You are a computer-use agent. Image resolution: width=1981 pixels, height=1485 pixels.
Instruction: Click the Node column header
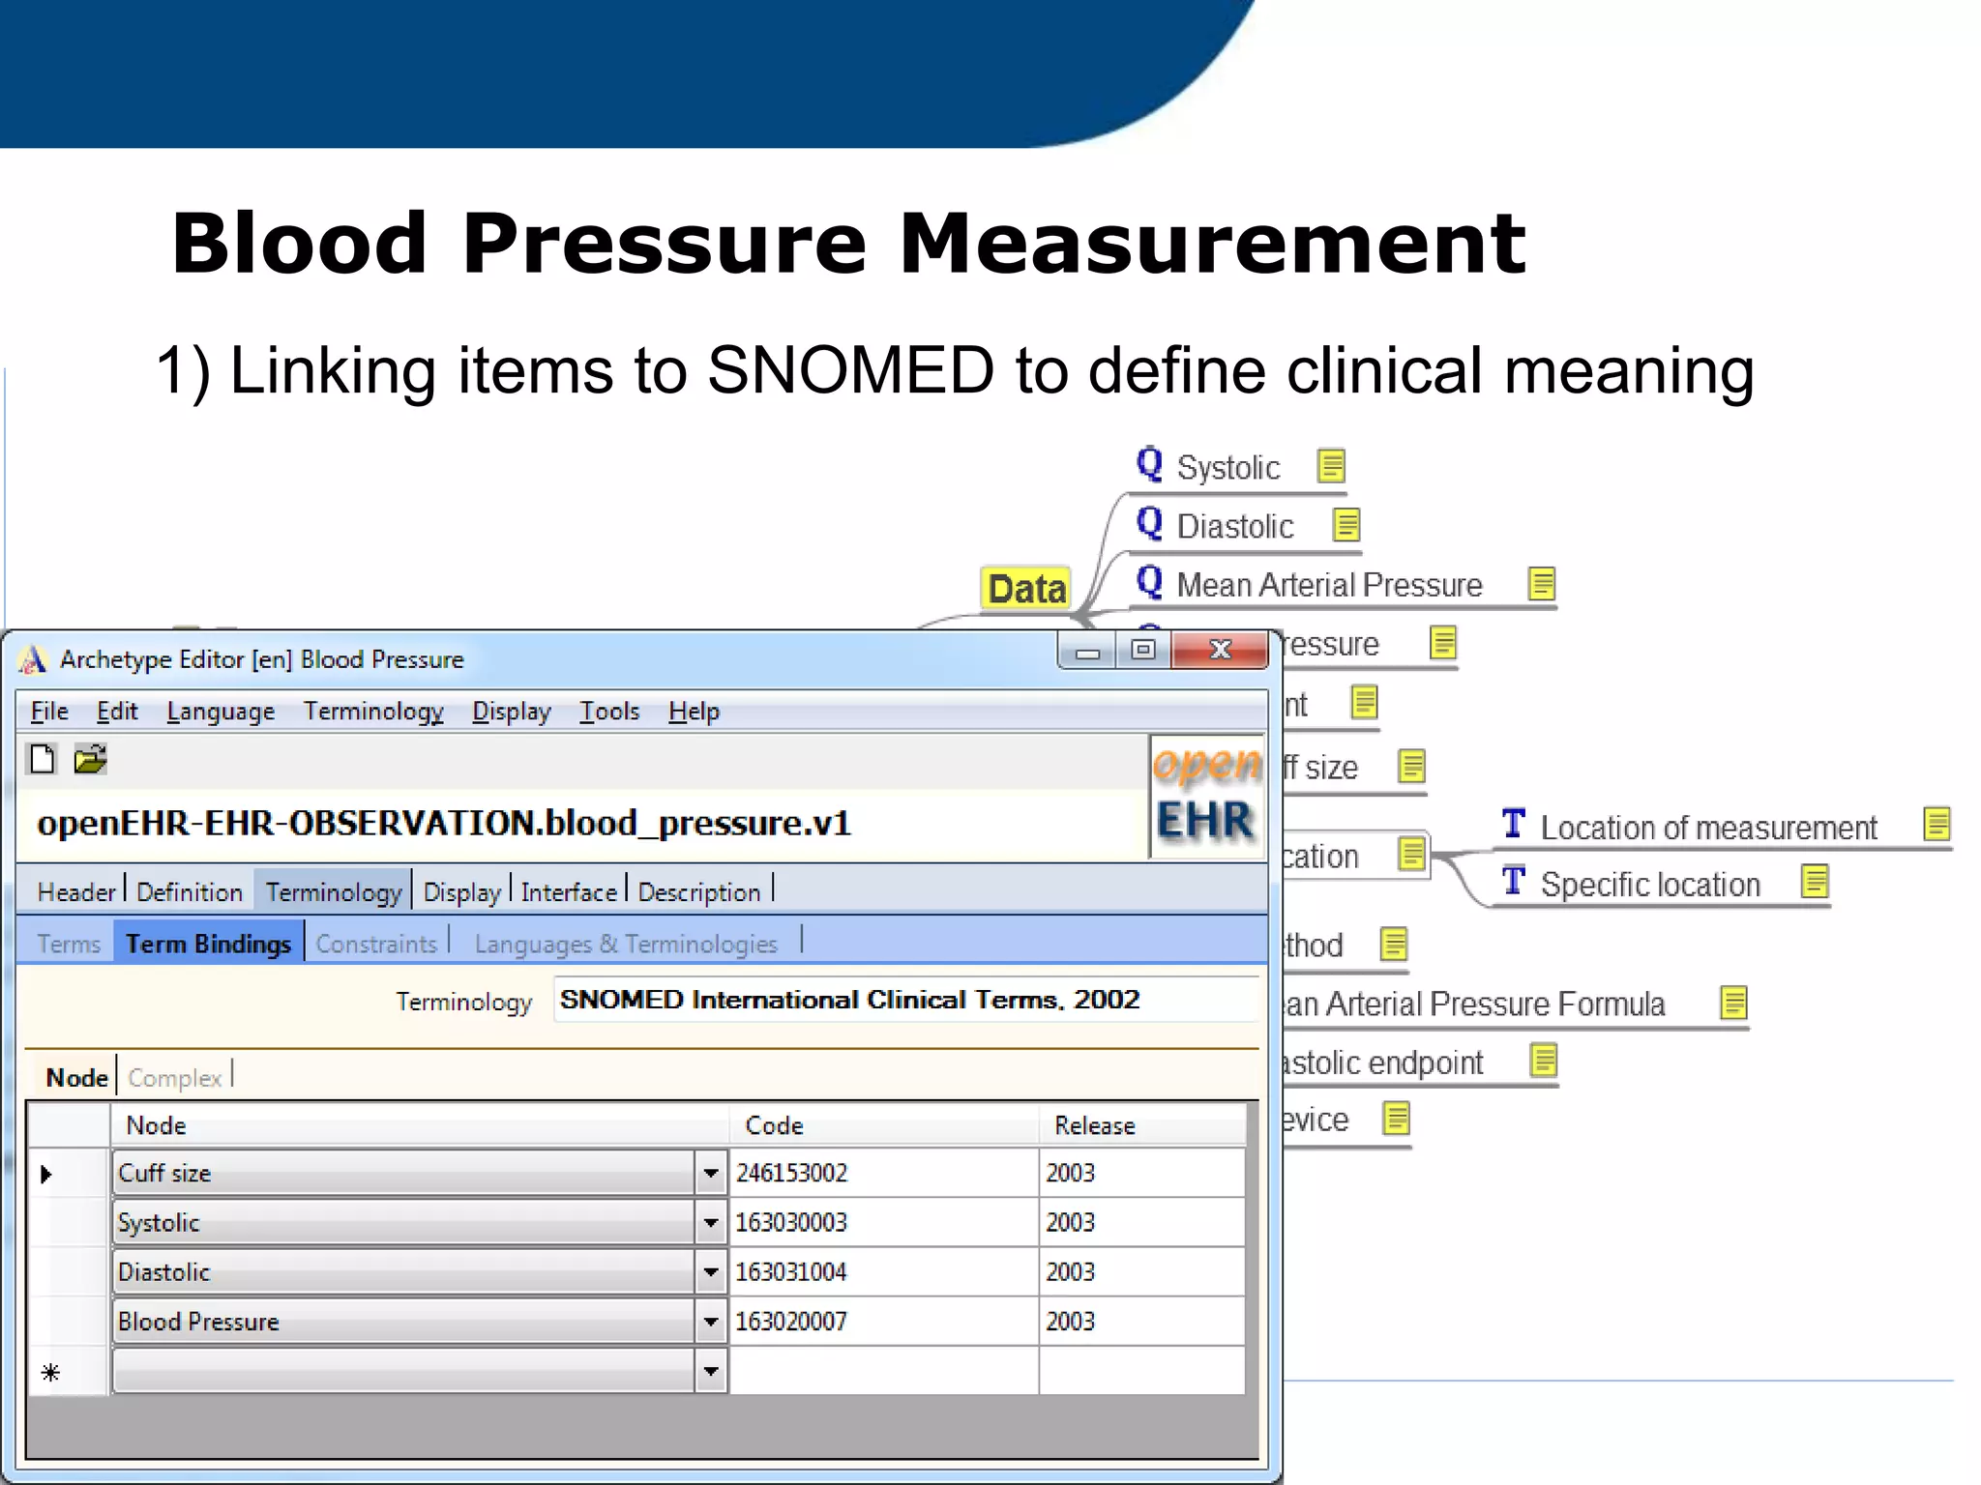coord(419,1125)
